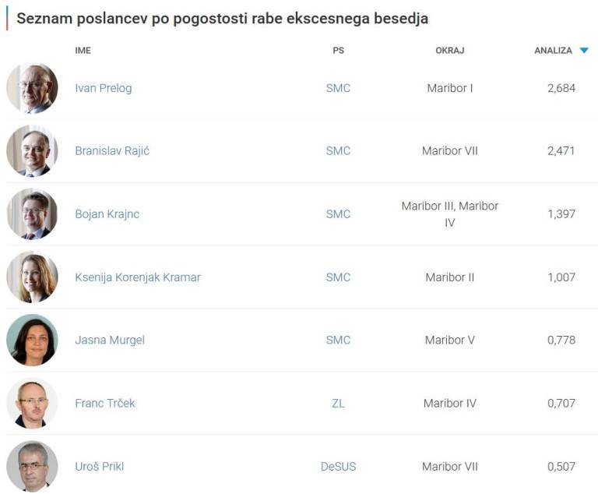Open Bojan Krajnc's portrait thumbnail
Image resolution: width=598 pixels, height=494 pixels.
tap(32, 214)
